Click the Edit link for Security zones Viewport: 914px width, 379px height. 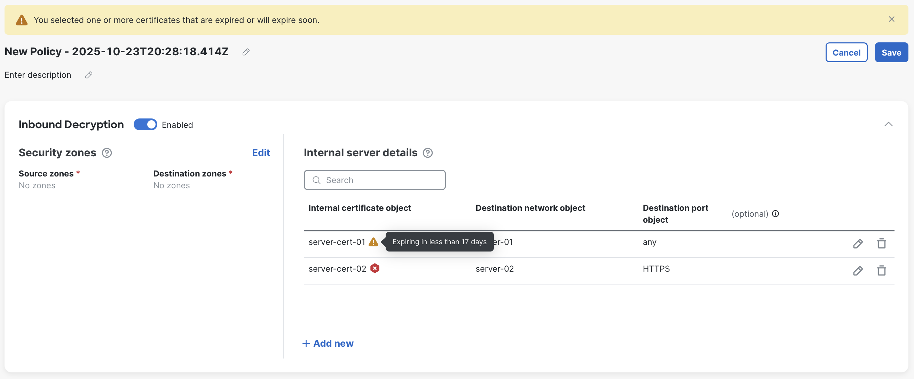coord(261,153)
